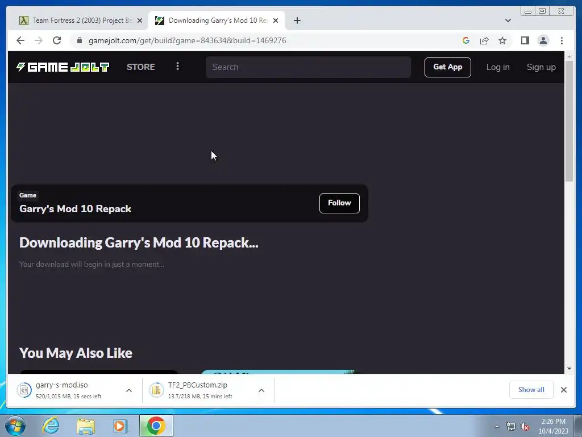Image resolution: width=582 pixels, height=437 pixels.
Task: Click the forward navigation arrow
Action: tap(39, 40)
